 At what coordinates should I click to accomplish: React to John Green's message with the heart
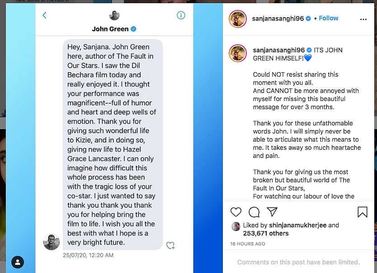pos(170,245)
